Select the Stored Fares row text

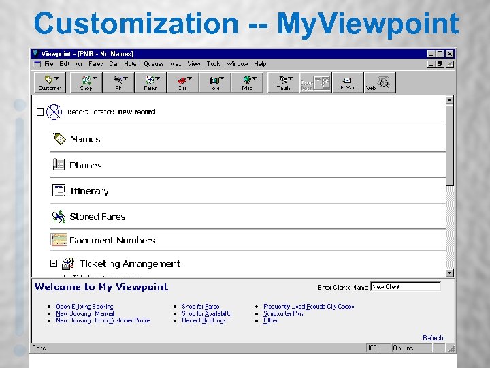pos(97,217)
